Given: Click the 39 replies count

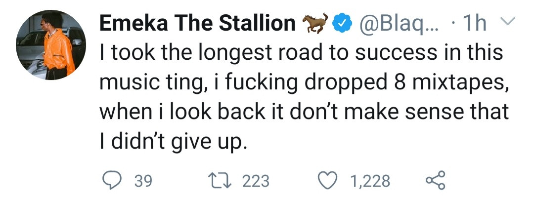Looking at the screenshot, I should pos(143,181).
